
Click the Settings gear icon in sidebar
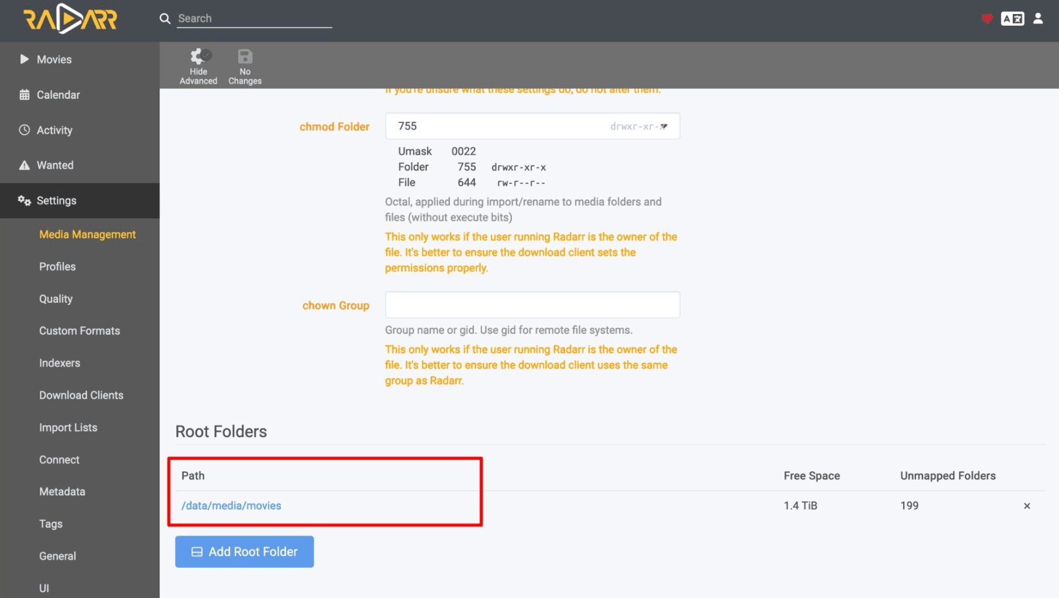coord(24,200)
